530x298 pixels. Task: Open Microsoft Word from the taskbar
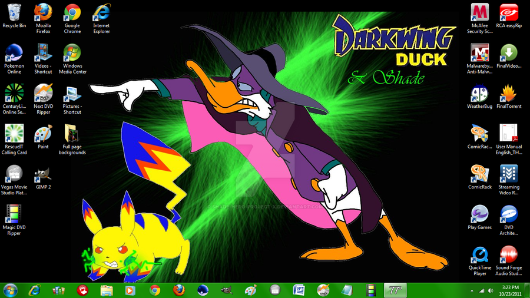point(299,290)
